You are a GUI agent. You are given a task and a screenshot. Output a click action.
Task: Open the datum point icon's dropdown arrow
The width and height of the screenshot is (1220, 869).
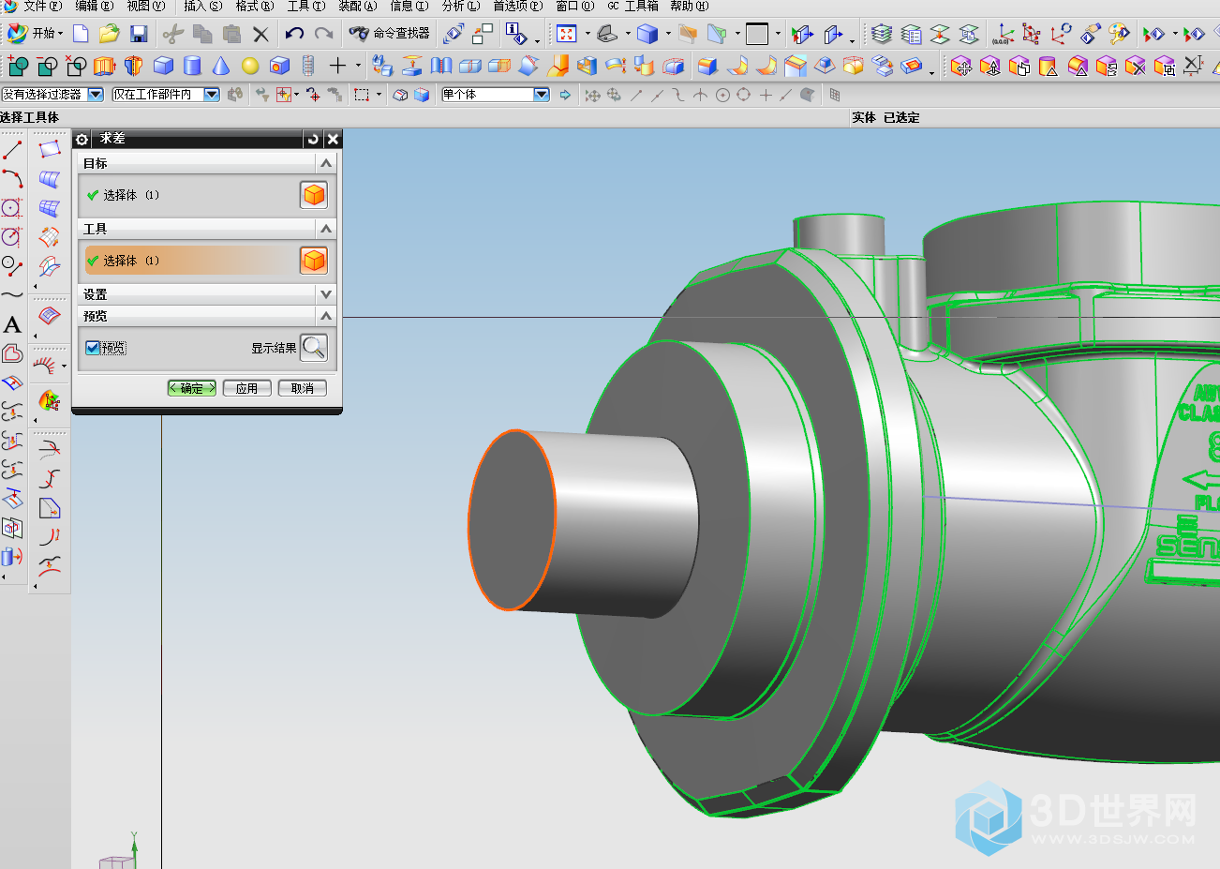point(358,67)
